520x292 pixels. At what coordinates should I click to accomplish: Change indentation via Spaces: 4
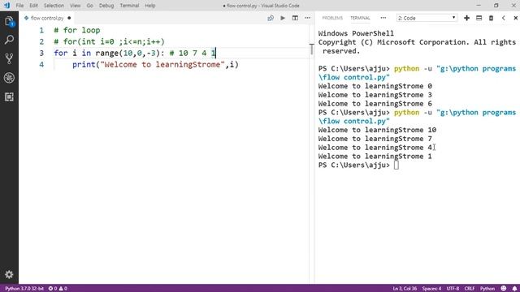pyautogui.click(x=431, y=289)
